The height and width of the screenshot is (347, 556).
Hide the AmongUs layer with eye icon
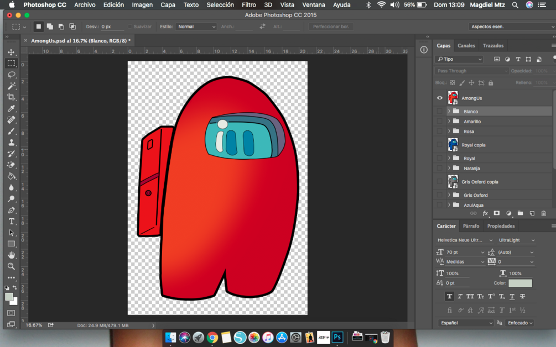tap(440, 98)
